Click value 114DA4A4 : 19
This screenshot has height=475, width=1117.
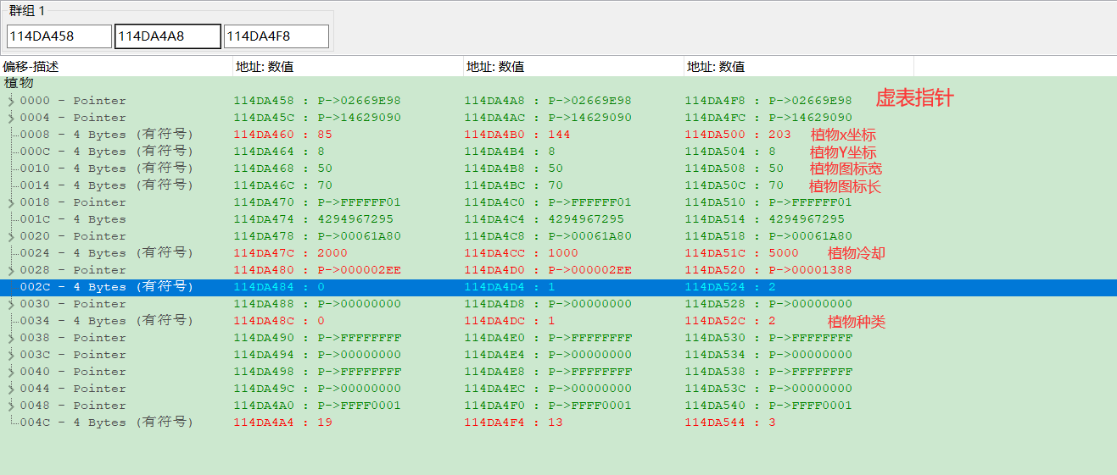282,423
